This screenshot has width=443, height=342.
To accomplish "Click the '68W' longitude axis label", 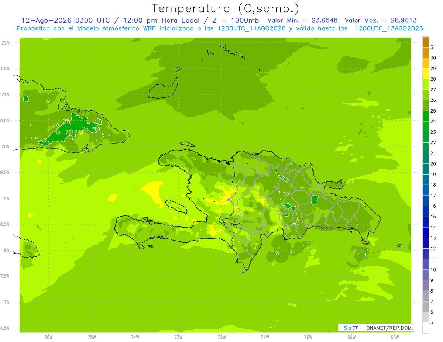I will [x=394, y=337].
